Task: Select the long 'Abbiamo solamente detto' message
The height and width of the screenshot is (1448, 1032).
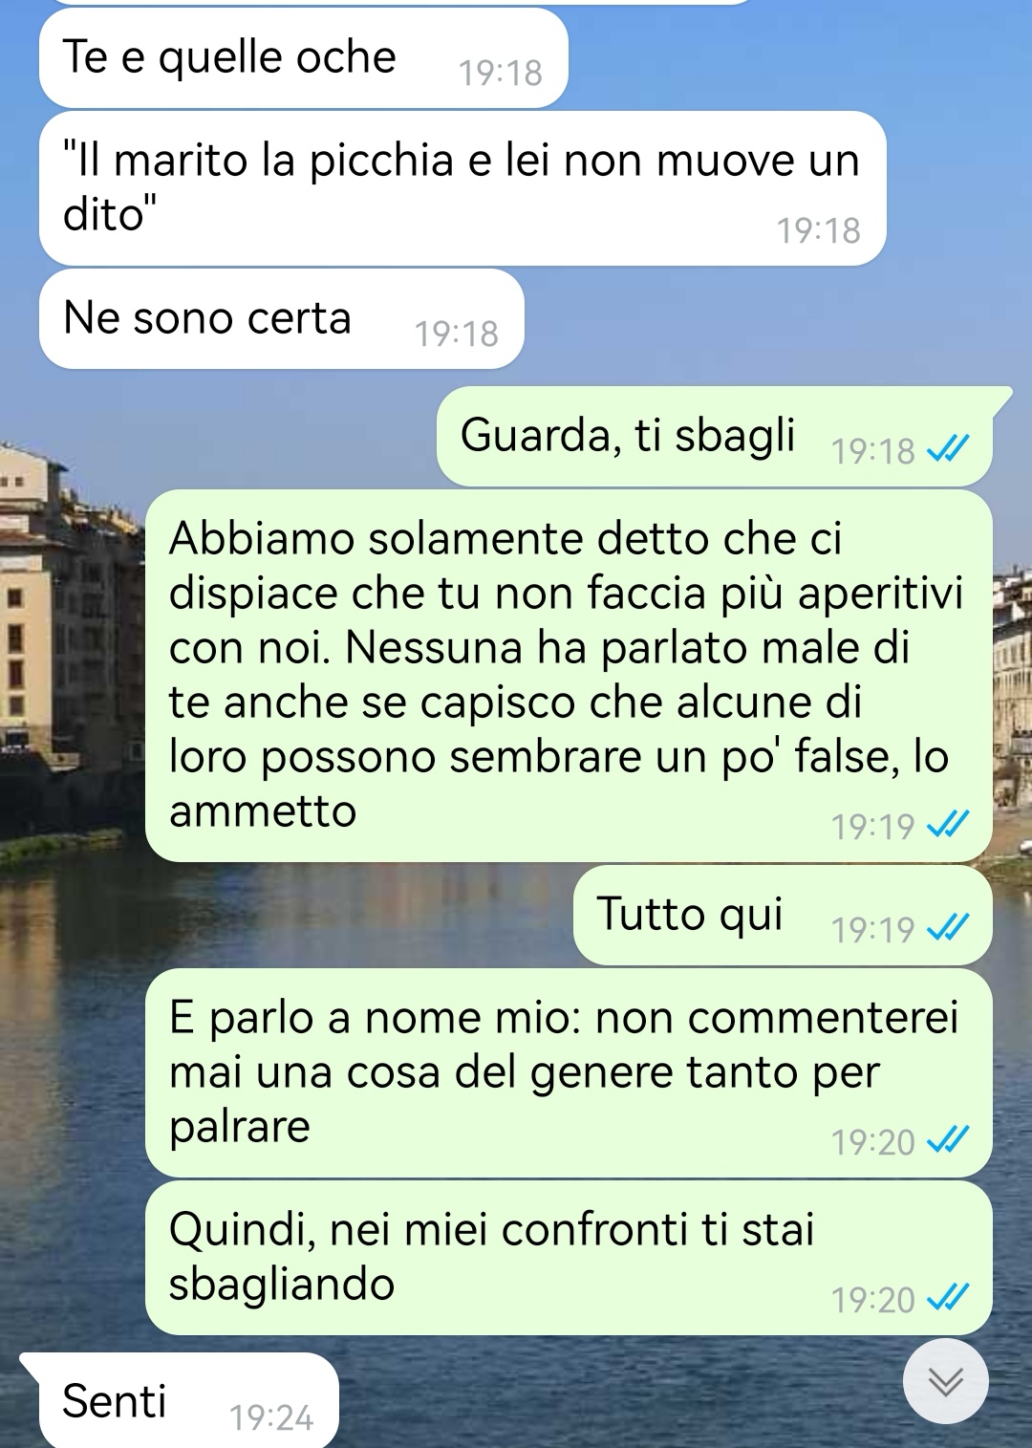Action: (x=569, y=676)
